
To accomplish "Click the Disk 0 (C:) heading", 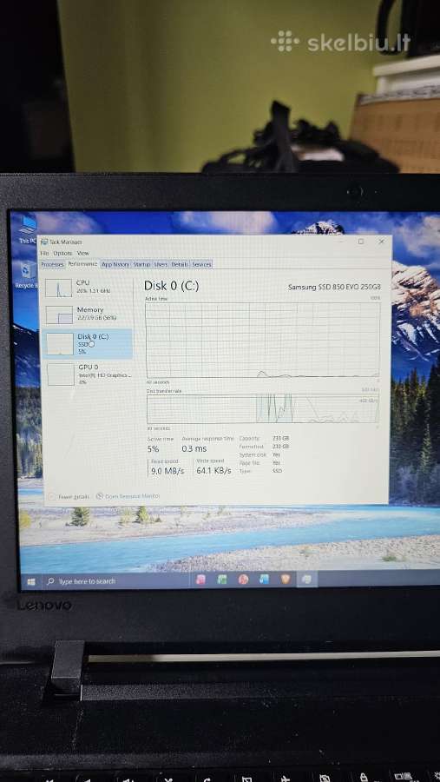I will [172, 286].
